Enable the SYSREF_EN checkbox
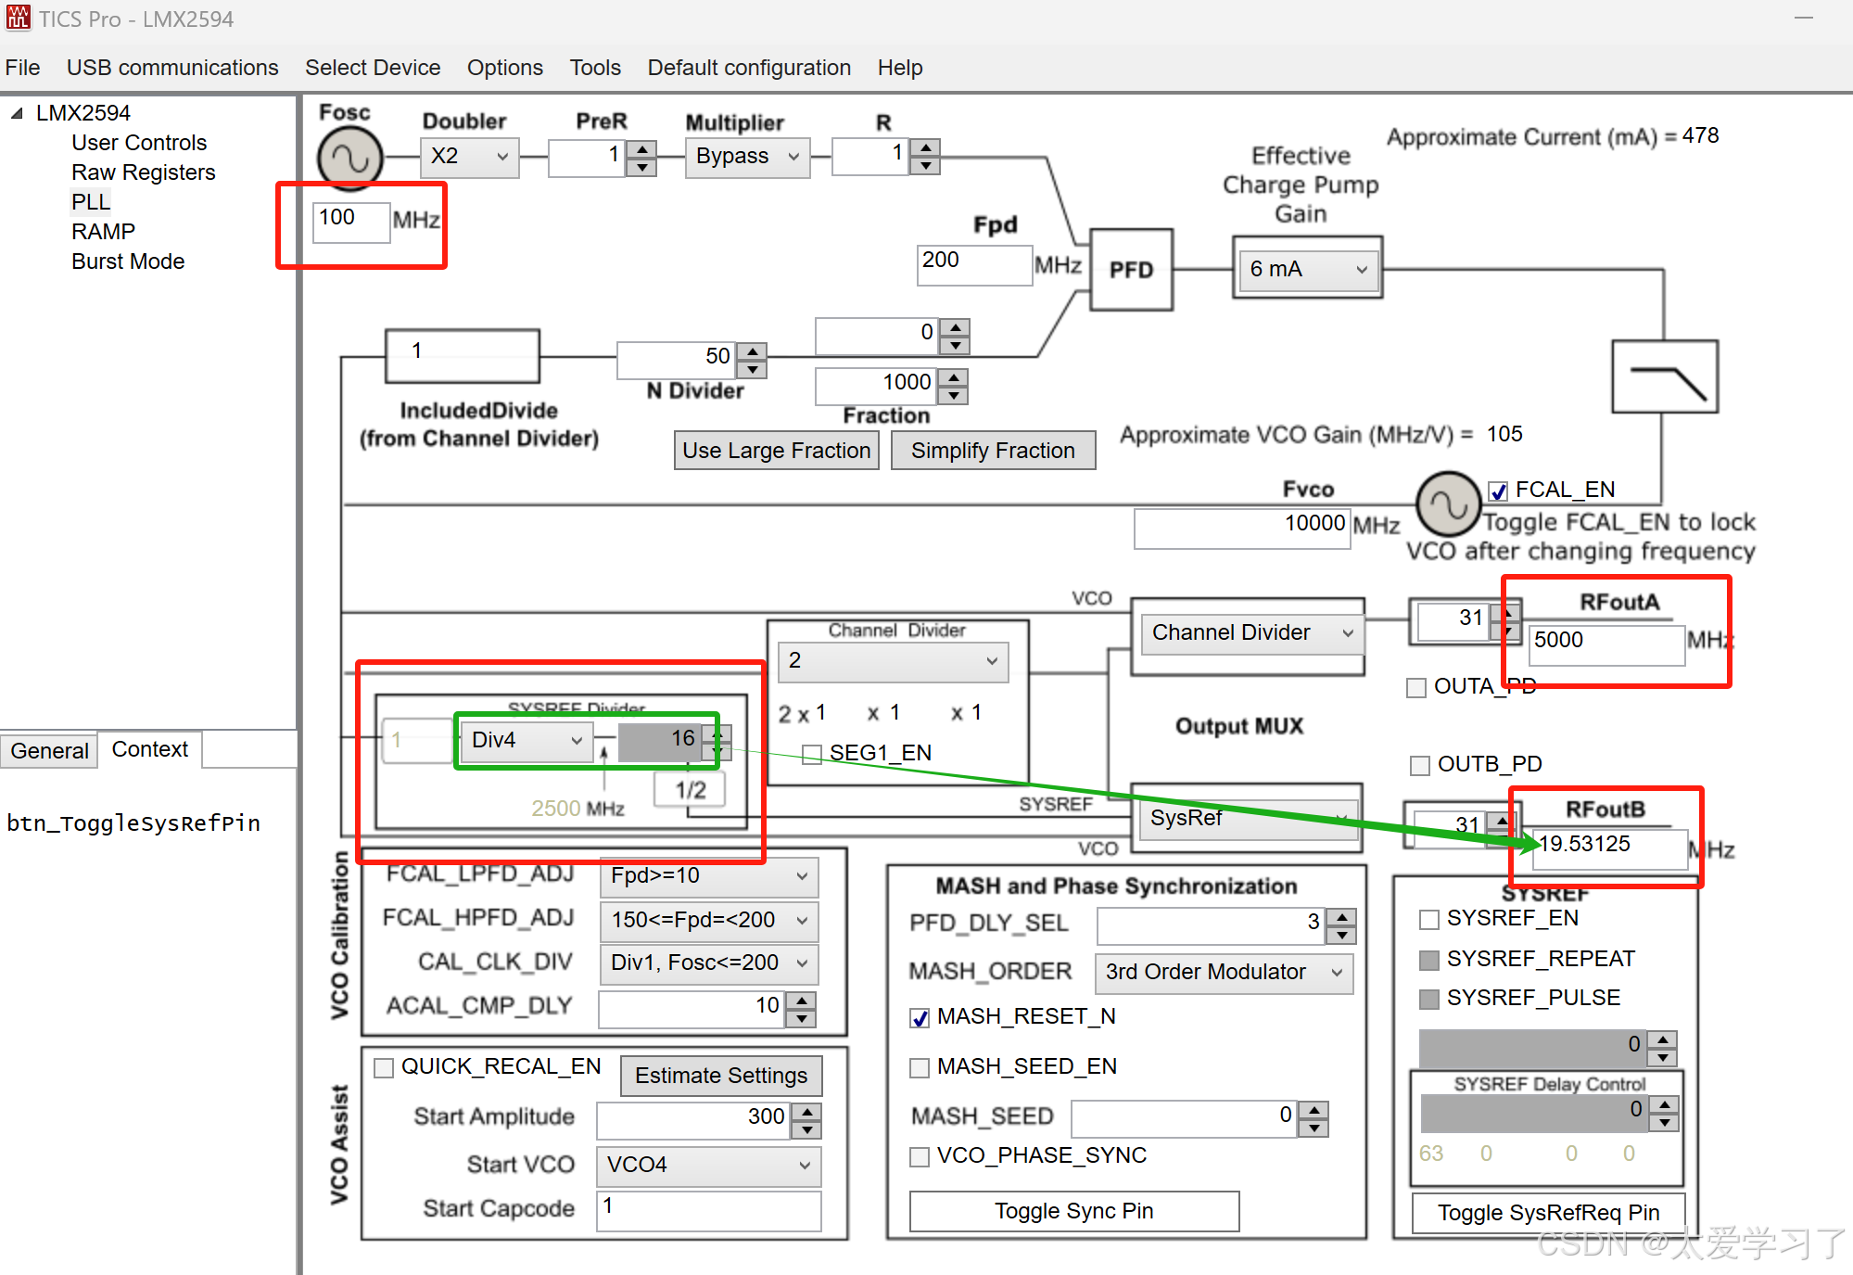The width and height of the screenshot is (1853, 1275). pos(1429,920)
